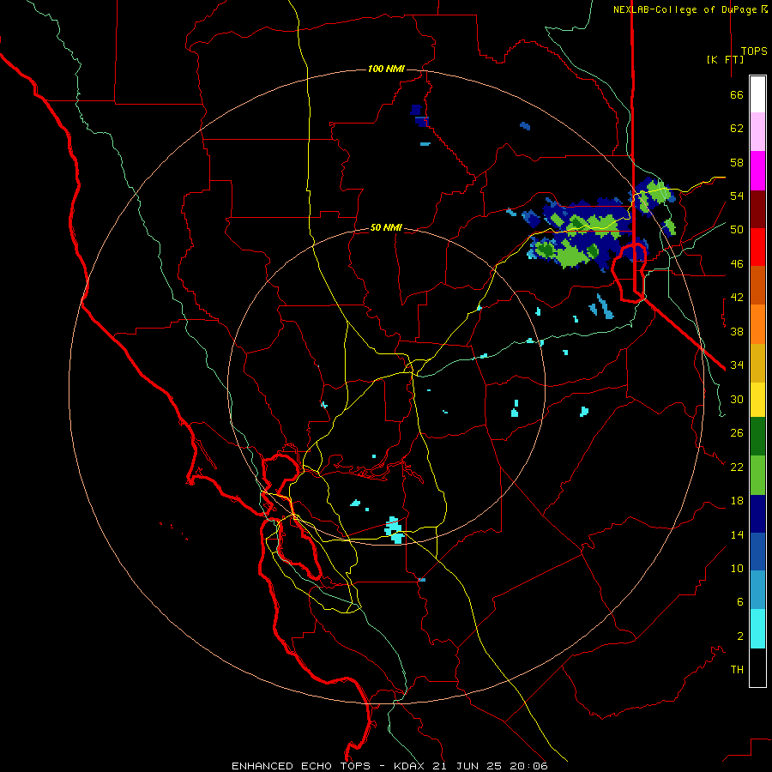Click the legend value '42'

(737, 298)
